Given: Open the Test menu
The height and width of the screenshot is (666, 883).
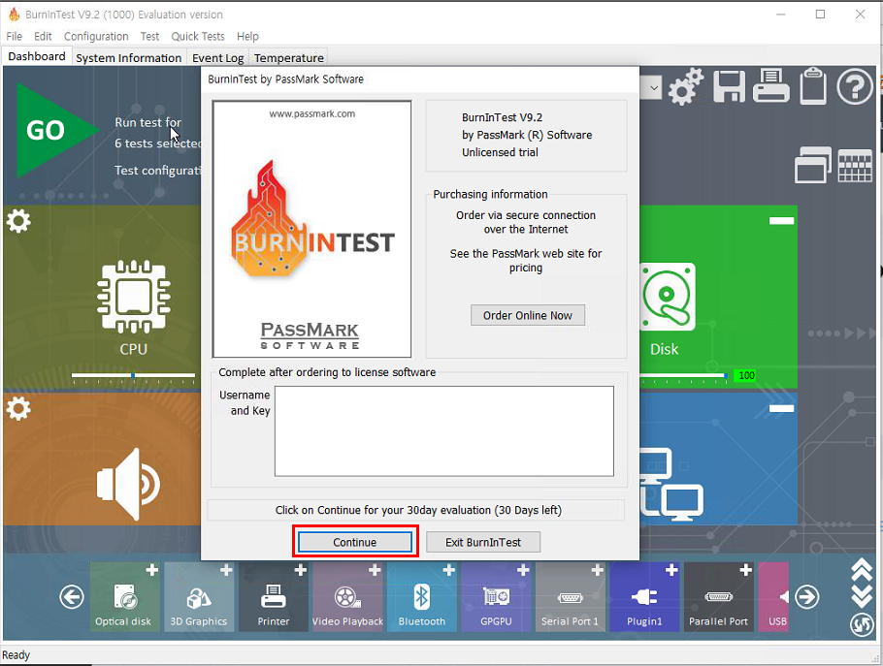Looking at the screenshot, I should 149,37.
